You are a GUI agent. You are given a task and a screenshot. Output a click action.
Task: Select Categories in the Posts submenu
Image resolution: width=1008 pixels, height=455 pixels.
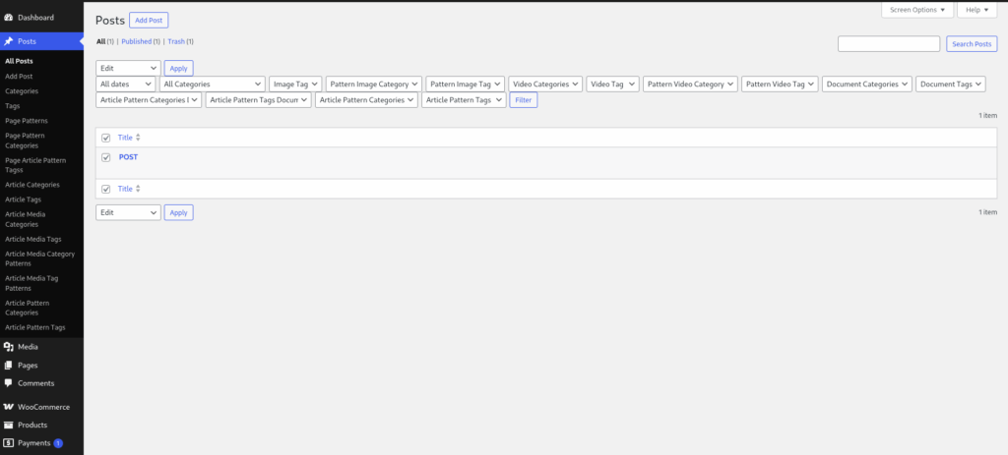coord(22,91)
